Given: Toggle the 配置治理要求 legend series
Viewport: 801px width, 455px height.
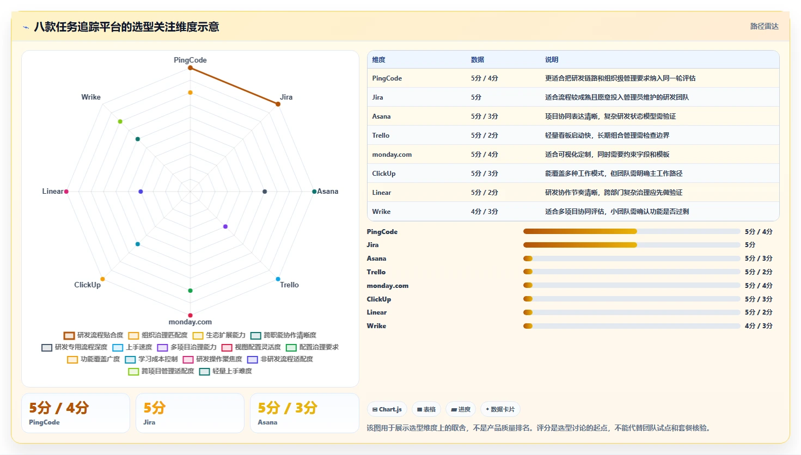Looking at the screenshot, I should (x=312, y=347).
